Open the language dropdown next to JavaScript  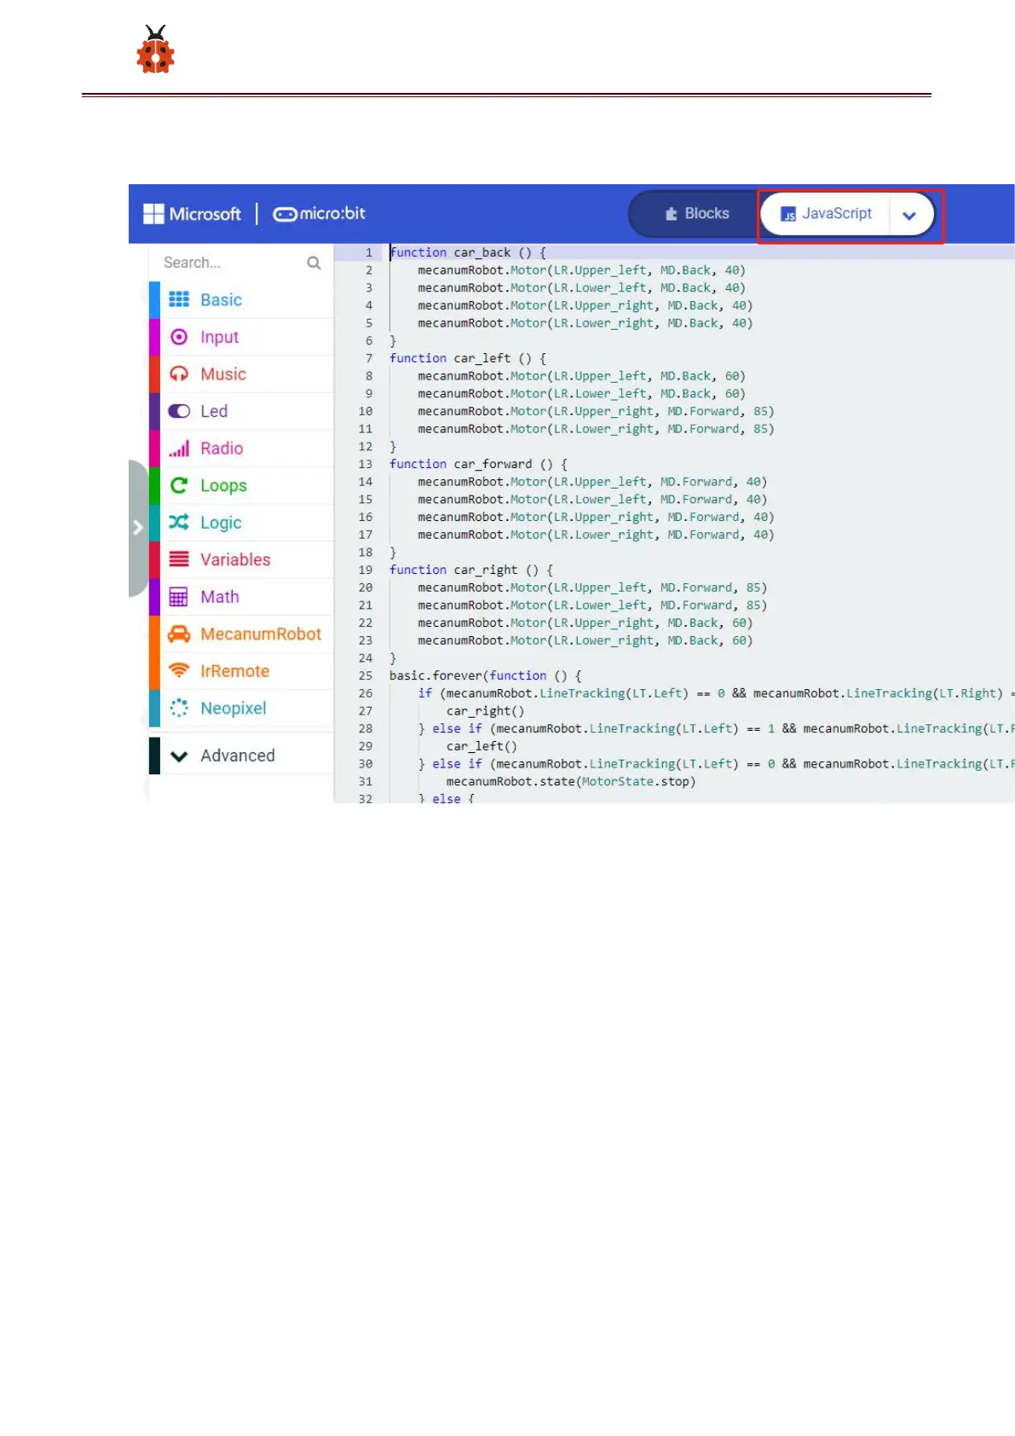909,215
